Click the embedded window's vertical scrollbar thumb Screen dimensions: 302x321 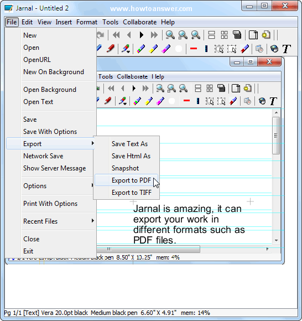pos(276,136)
